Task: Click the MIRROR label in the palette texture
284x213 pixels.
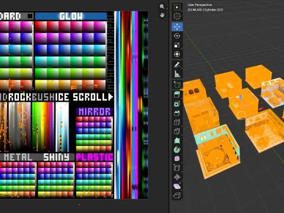Action: pyautogui.click(x=95, y=112)
